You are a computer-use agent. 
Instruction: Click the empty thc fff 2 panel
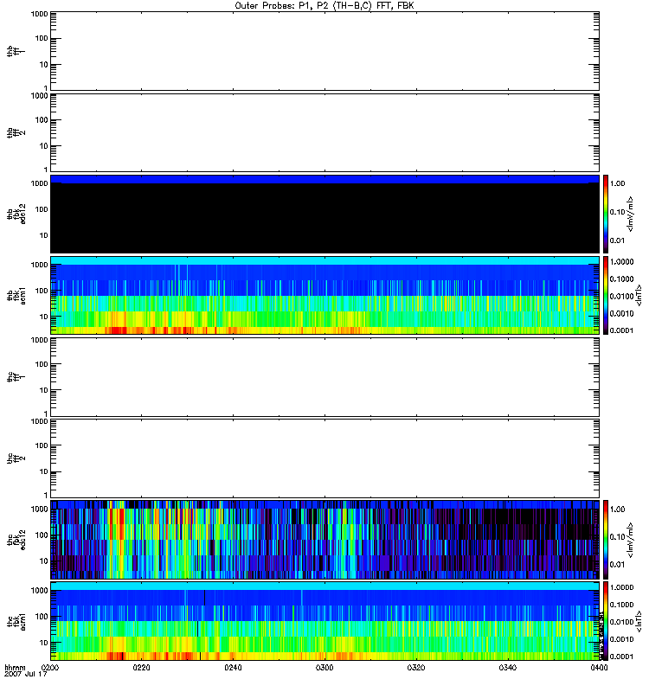click(x=324, y=457)
